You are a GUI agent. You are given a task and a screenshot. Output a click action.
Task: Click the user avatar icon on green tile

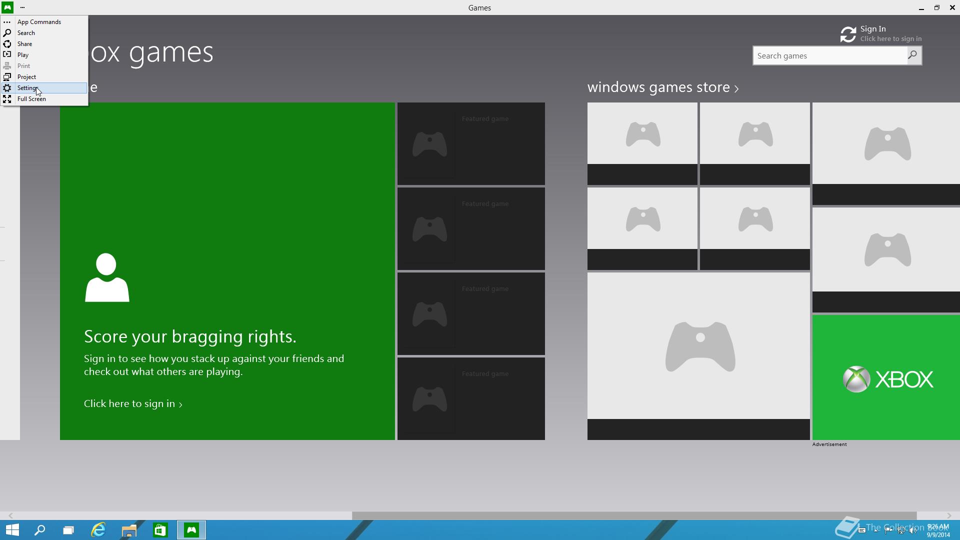pyautogui.click(x=107, y=277)
